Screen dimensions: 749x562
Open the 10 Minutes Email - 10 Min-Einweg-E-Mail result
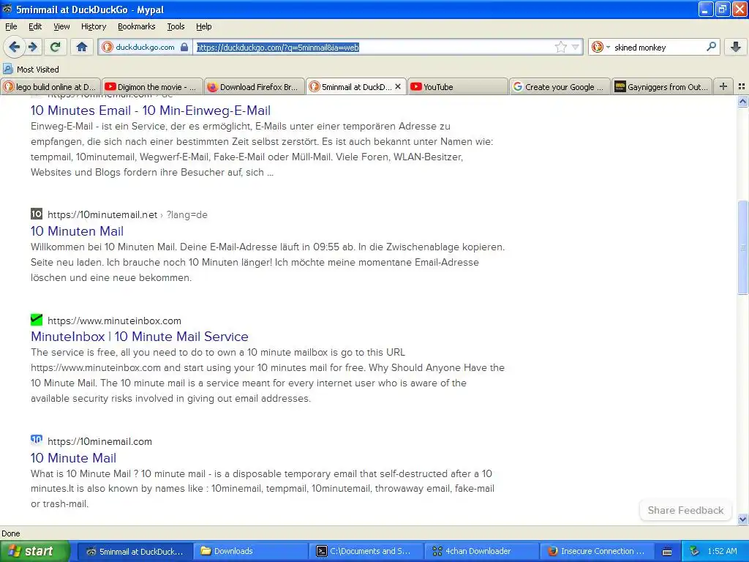coord(151,110)
